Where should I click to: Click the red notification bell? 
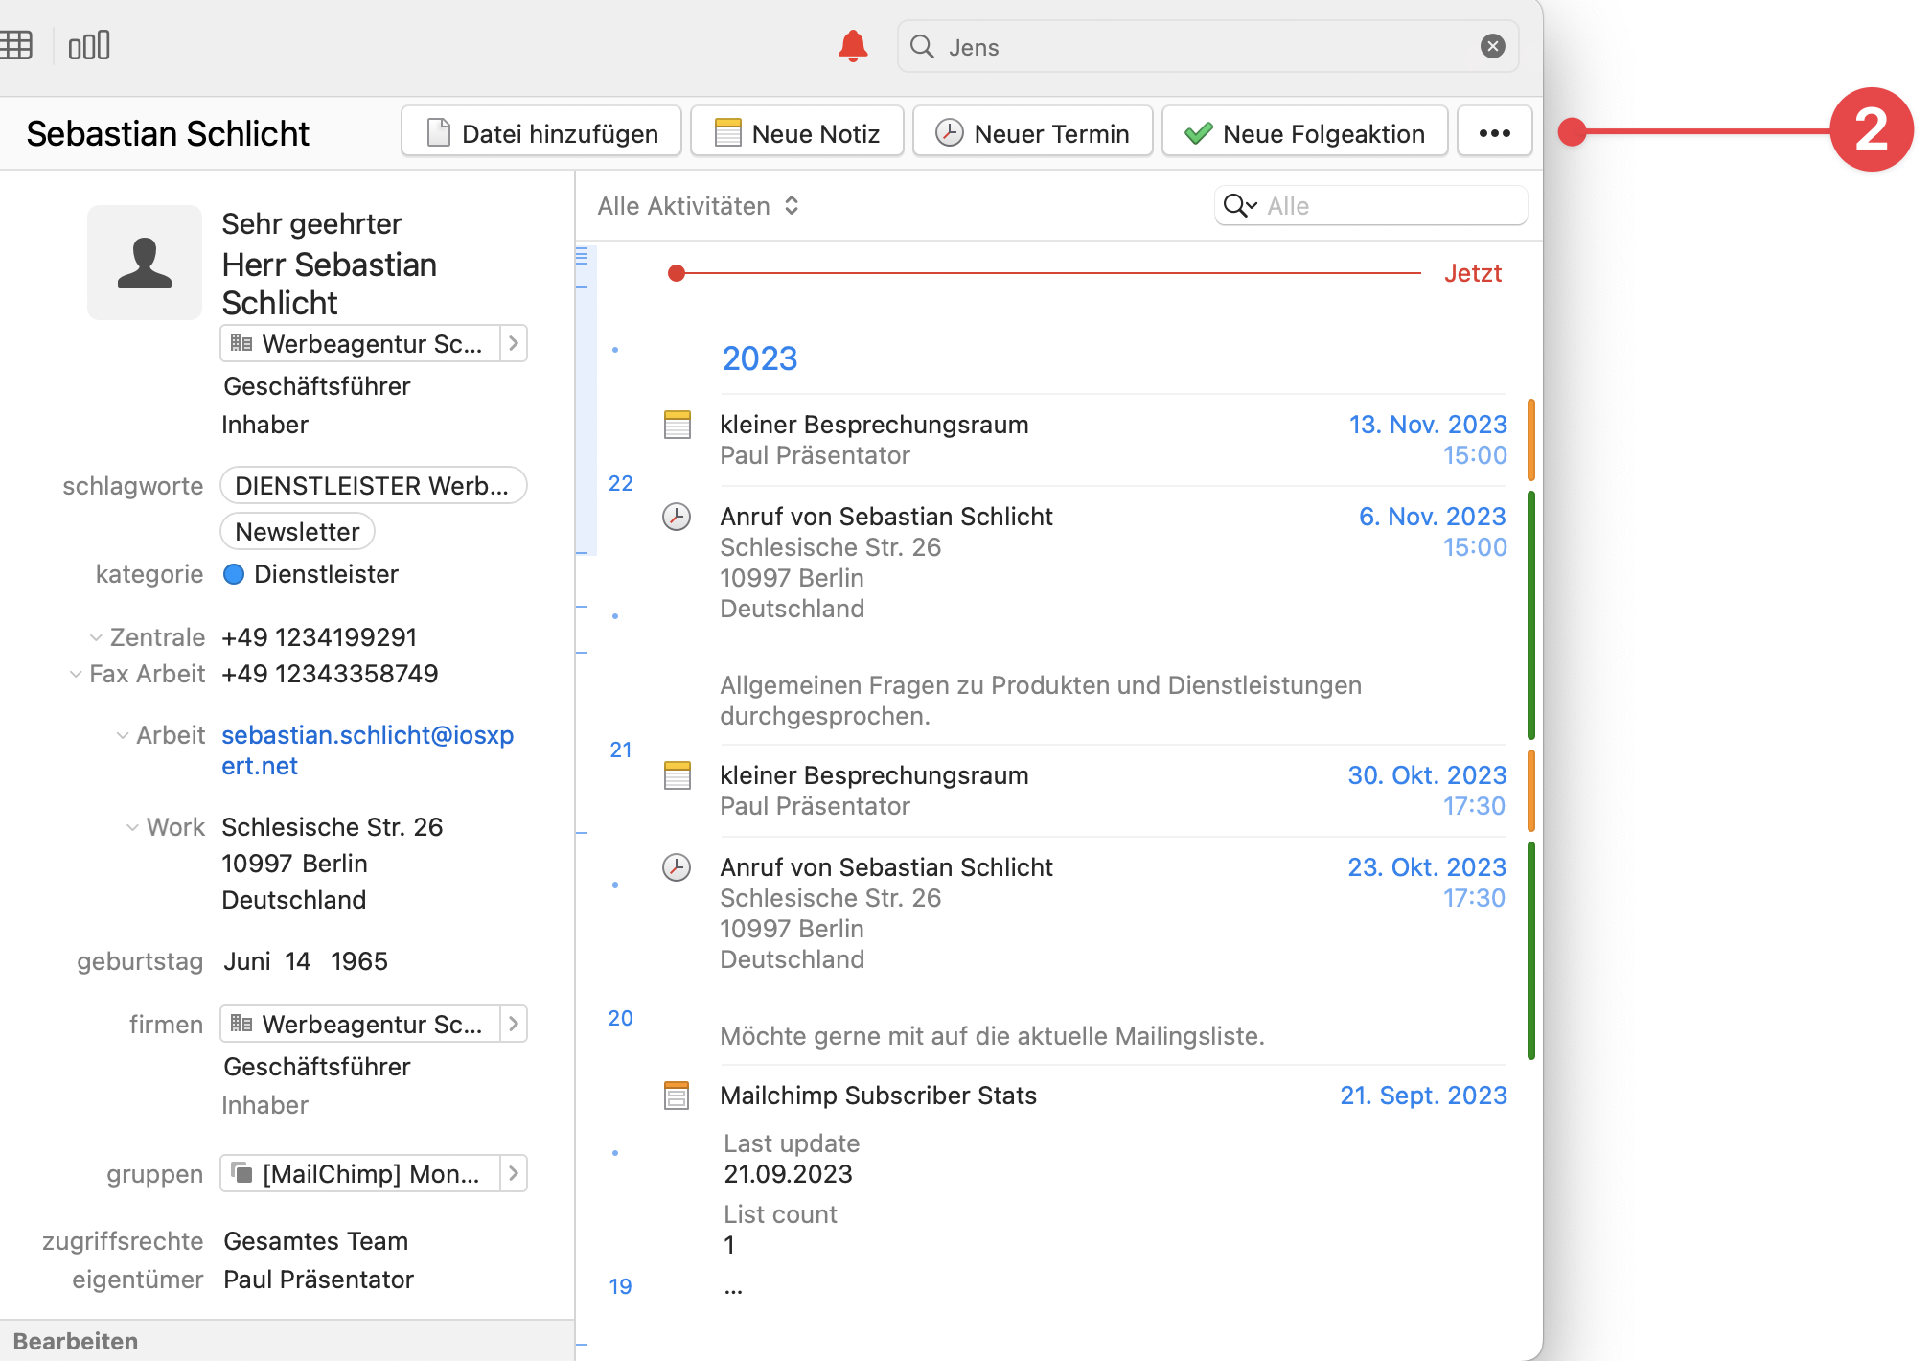(x=852, y=44)
